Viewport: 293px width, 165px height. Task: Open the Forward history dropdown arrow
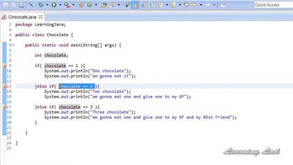[x=214, y=5]
